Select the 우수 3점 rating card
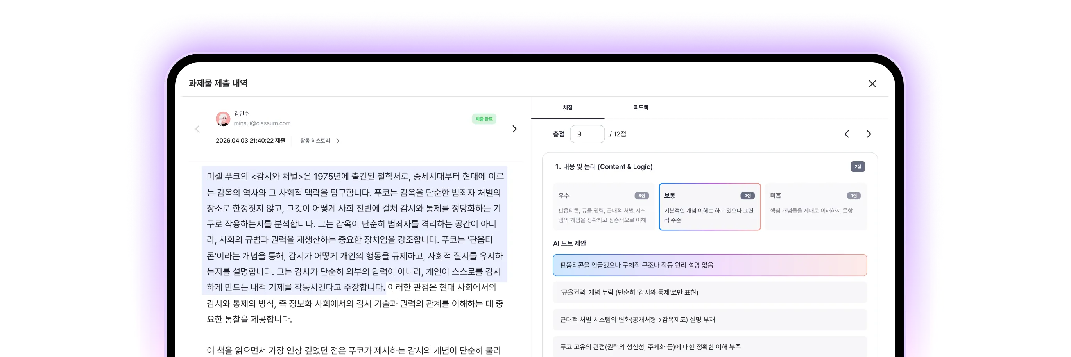Screen dimensions: 1071x357 [x=604, y=207]
